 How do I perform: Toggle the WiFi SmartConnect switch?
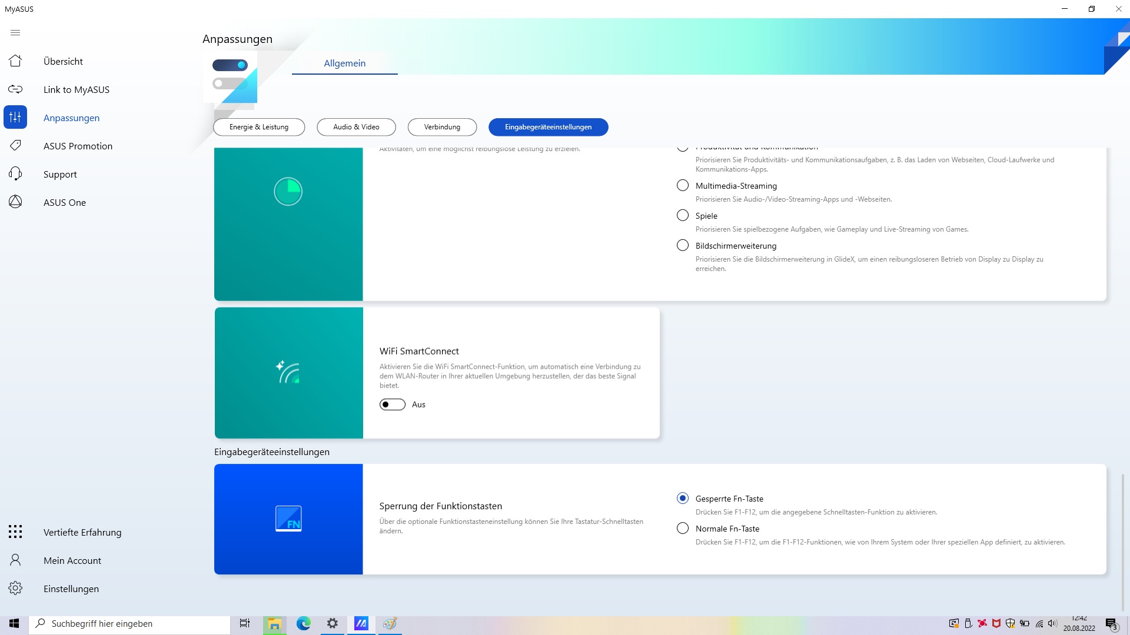[x=392, y=405]
